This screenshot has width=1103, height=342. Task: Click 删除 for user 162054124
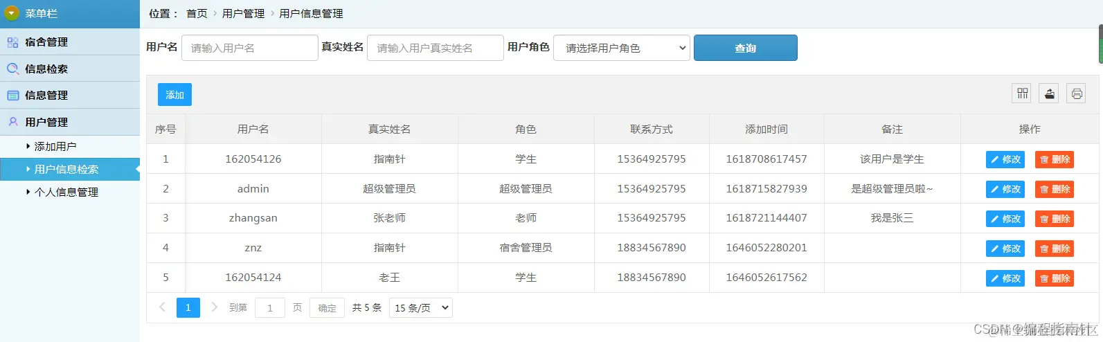[x=1055, y=278]
